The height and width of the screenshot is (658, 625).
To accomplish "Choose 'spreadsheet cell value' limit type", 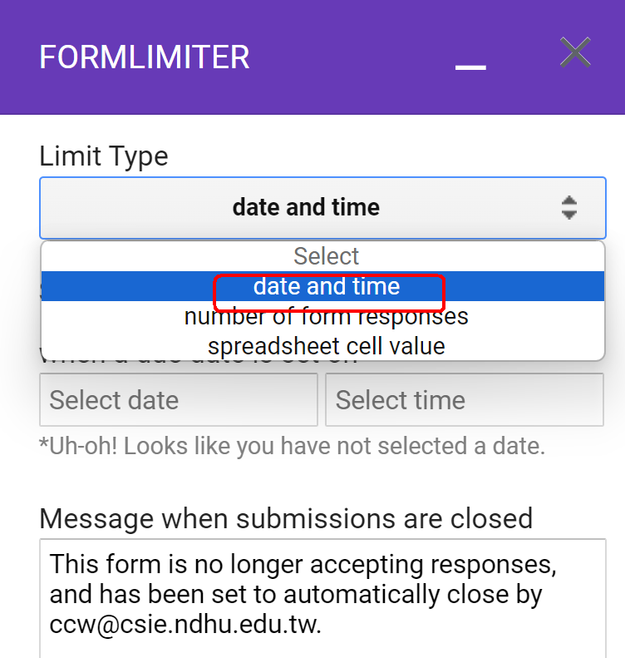I will (x=326, y=346).
